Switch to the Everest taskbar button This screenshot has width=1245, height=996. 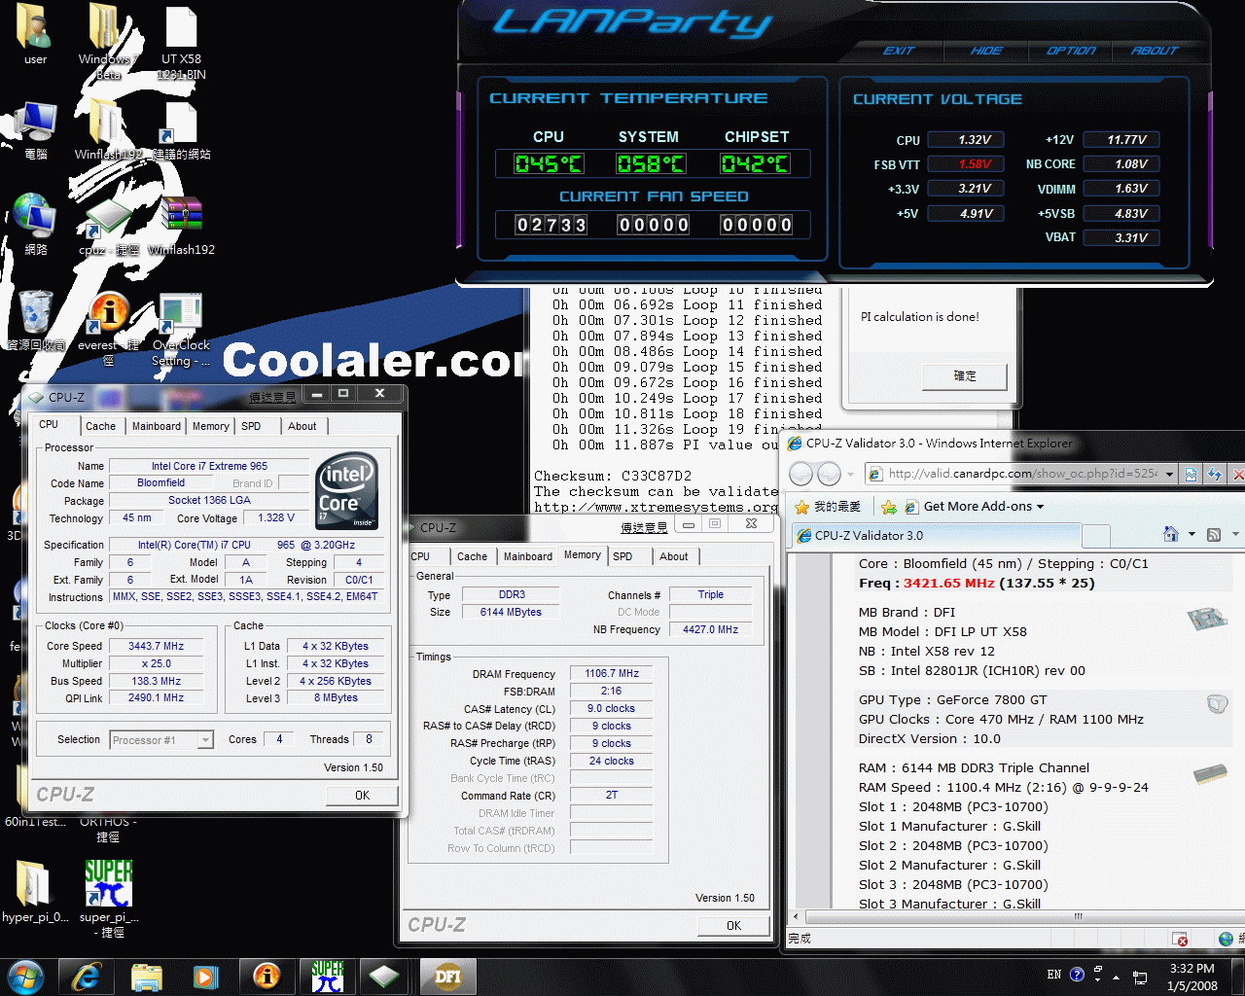266,977
